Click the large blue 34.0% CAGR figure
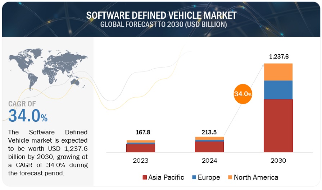Image resolution: width=322 pixels, height=190 pixels. coord(28,116)
